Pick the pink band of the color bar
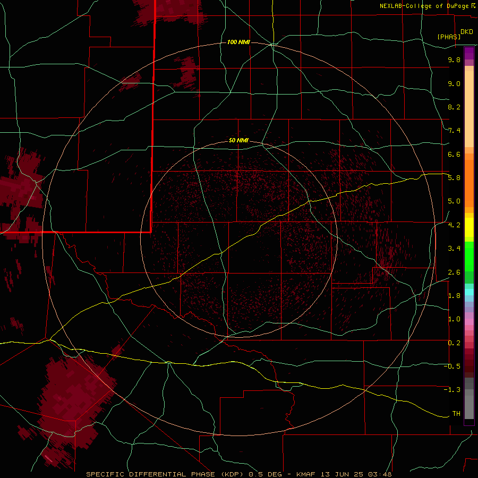The height and width of the screenshot is (478, 478). [469, 322]
